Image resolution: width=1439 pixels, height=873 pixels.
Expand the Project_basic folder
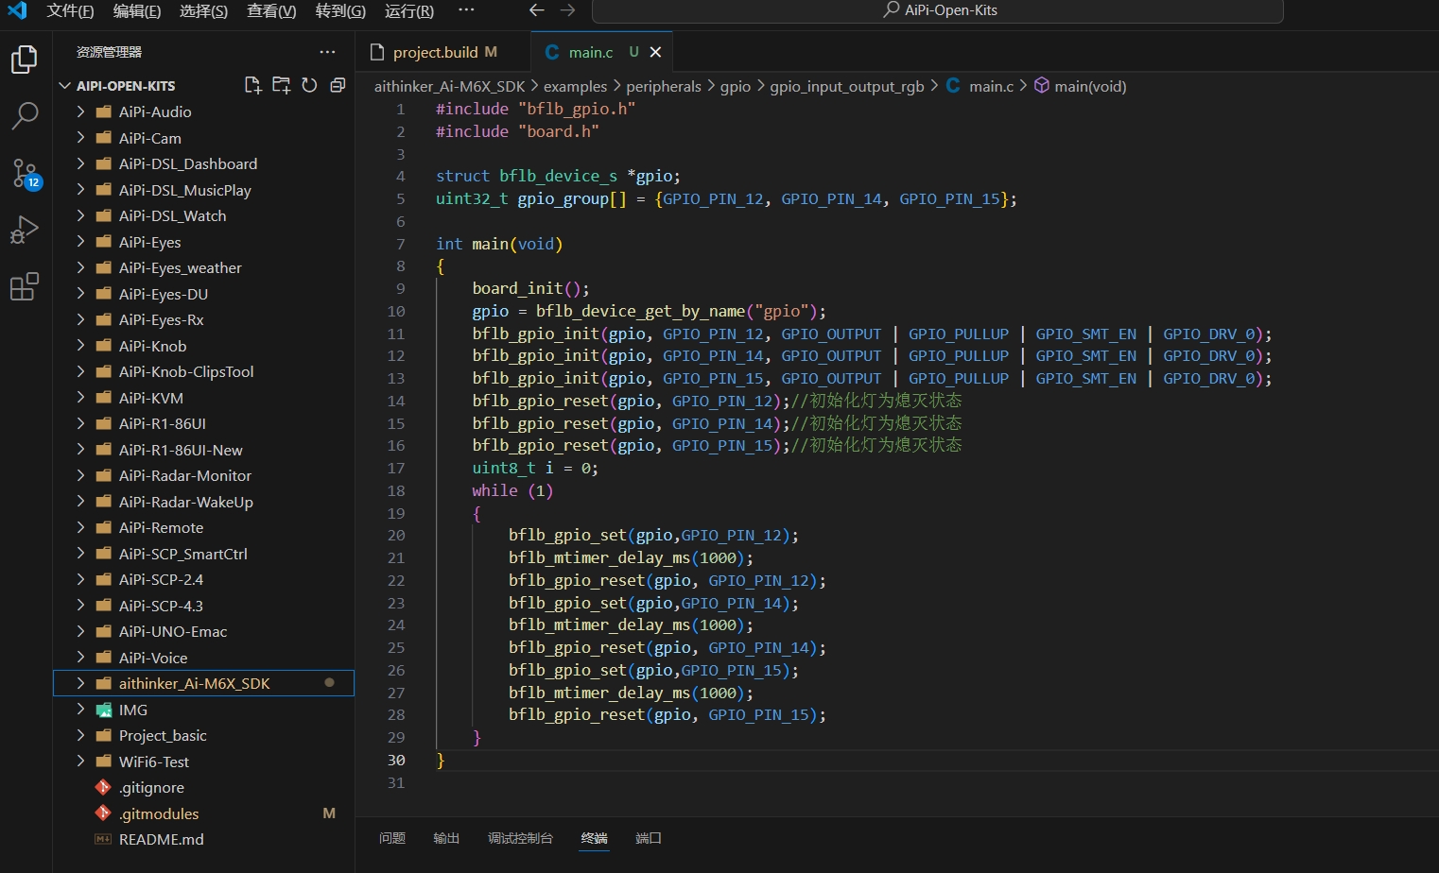pos(80,735)
